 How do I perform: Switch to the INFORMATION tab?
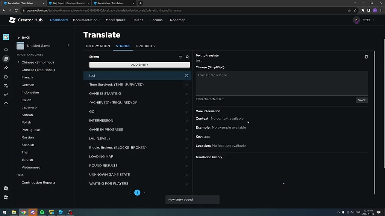[x=98, y=46]
